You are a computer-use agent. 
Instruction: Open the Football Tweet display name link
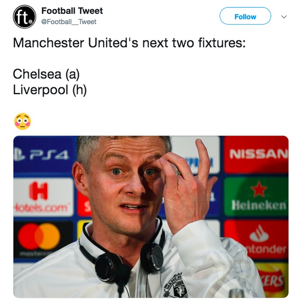pyautogui.click(x=72, y=11)
